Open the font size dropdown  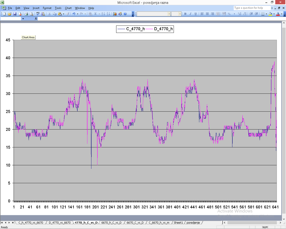(180, 14)
